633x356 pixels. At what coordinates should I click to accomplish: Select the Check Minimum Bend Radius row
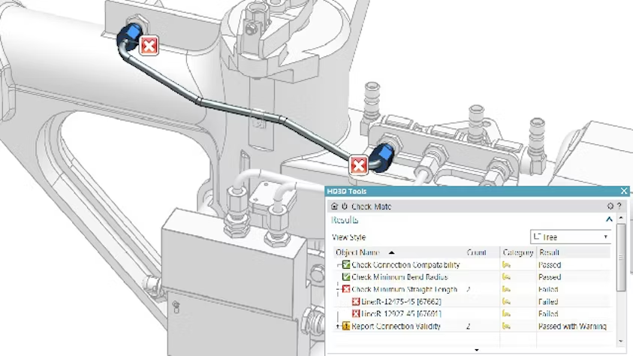pyautogui.click(x=472, y=277)
